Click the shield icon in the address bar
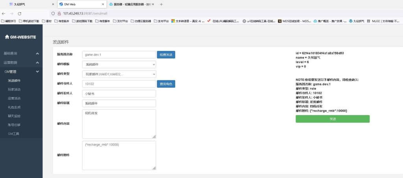 click(48, 13)
